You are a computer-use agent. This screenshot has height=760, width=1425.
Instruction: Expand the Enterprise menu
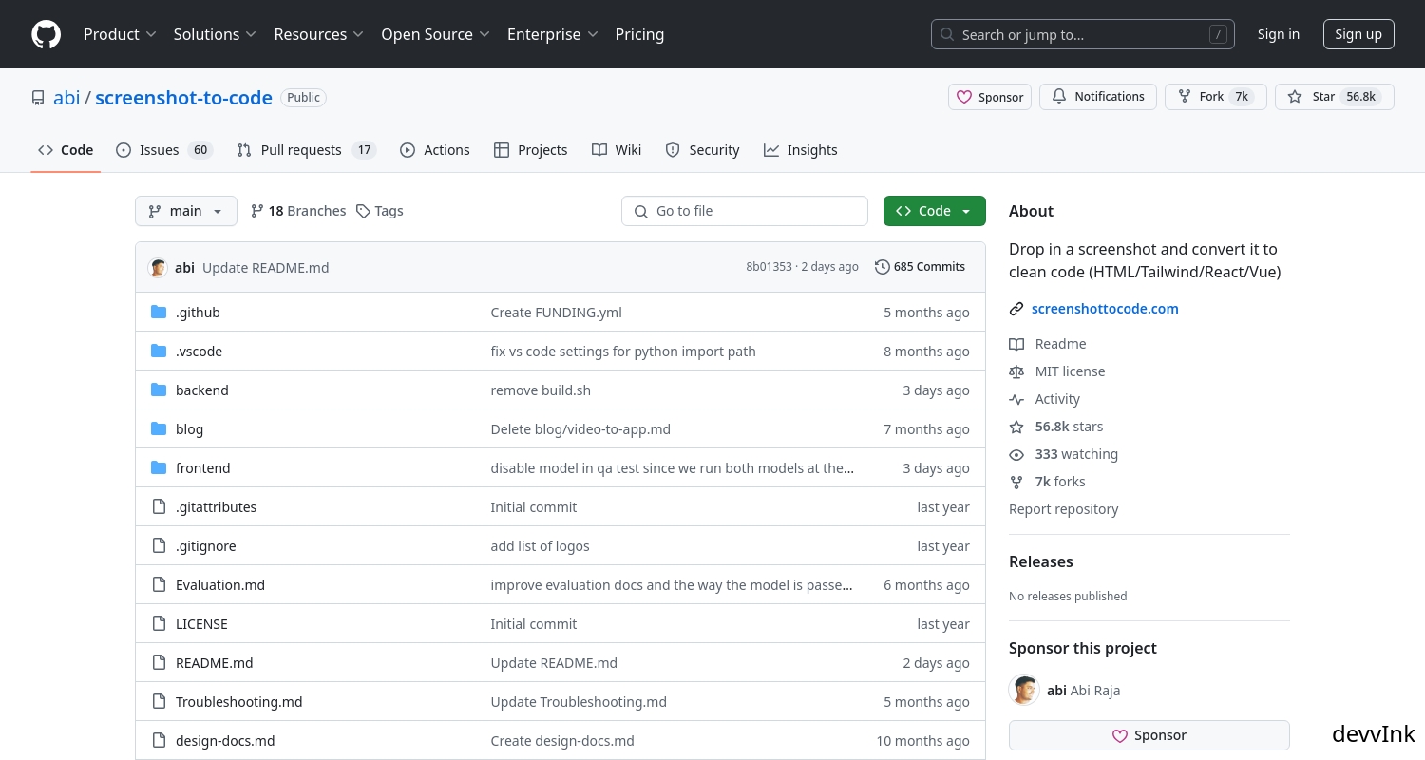(552, 34)
